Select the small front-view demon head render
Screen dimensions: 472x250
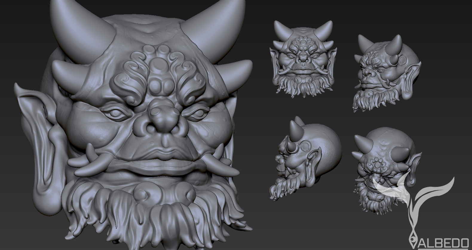(303, 59)
